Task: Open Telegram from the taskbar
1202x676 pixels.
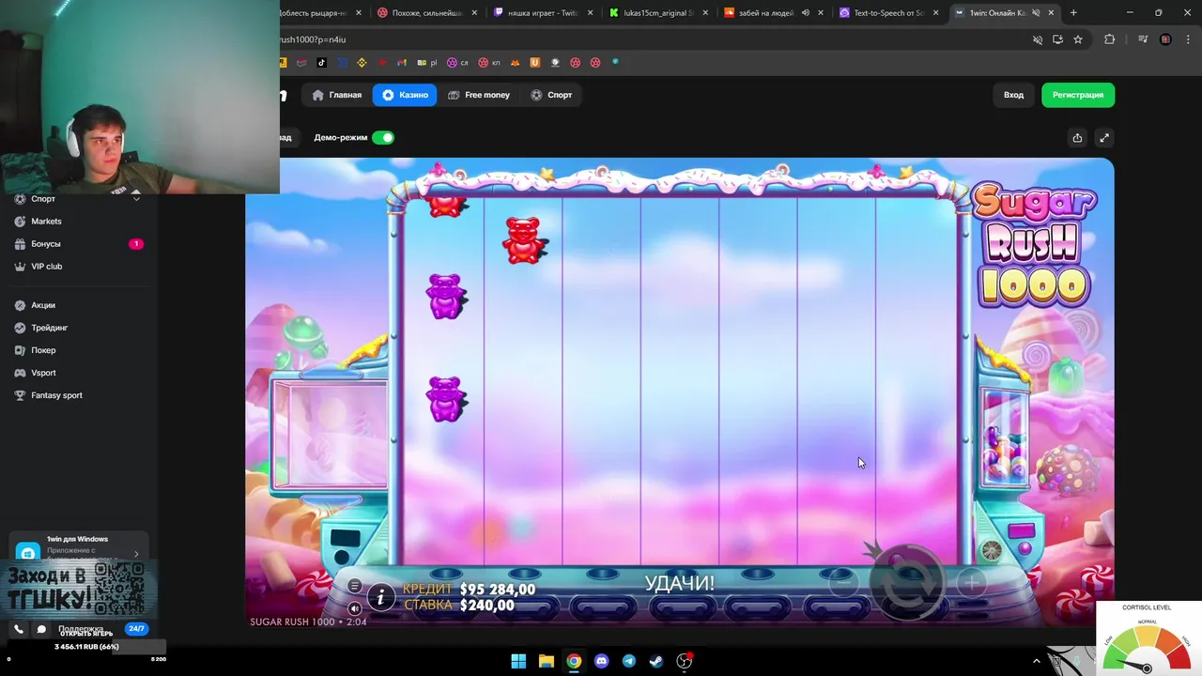Action: [x=629, y=661]
